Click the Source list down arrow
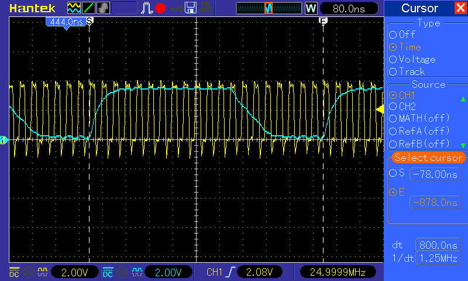Image resolution: width=468 pixels, height=281 pixels. coord(463,145)
